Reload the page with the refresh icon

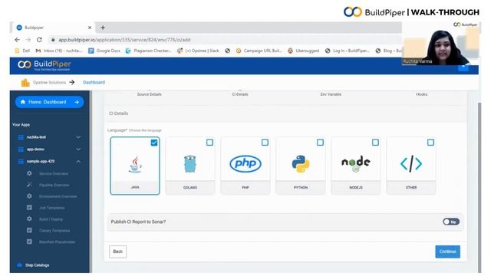[x=39, y=40]
